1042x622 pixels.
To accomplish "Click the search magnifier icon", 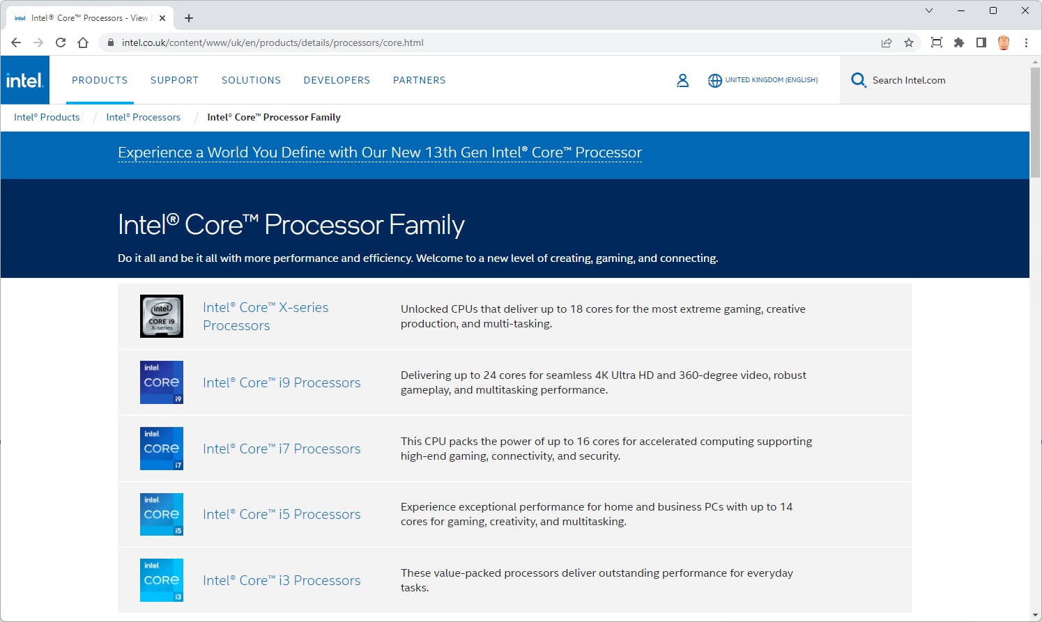I will point(859,80).
